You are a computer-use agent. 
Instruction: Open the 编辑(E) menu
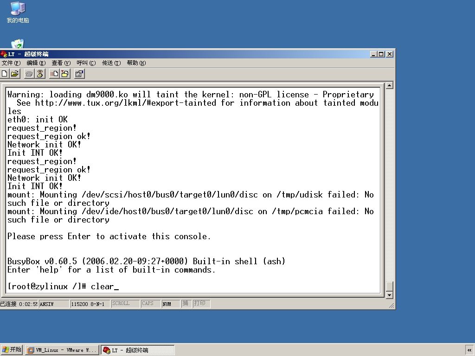pos(36,63)
